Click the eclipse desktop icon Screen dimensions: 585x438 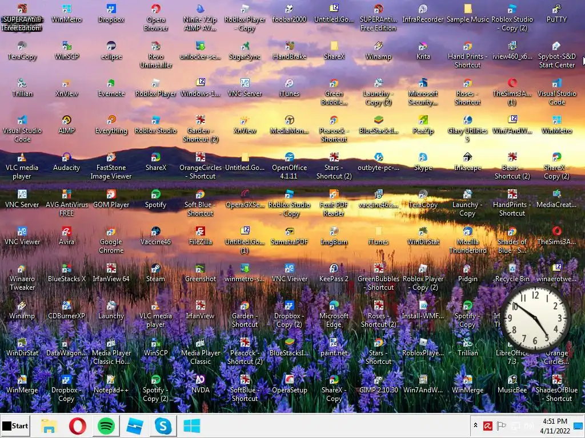(111, 51)
